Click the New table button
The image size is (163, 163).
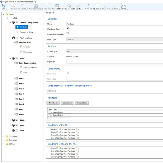coord(53,103)
